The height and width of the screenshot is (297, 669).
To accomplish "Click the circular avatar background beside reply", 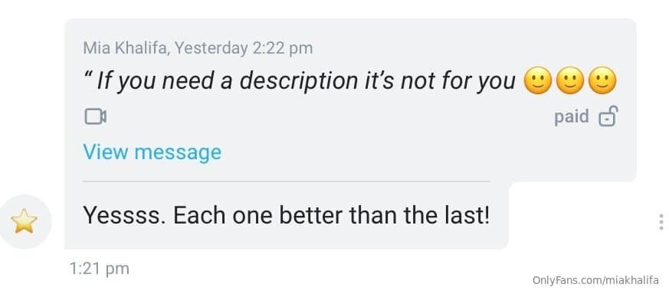I will pyautogui.click(x=25, y=221).
